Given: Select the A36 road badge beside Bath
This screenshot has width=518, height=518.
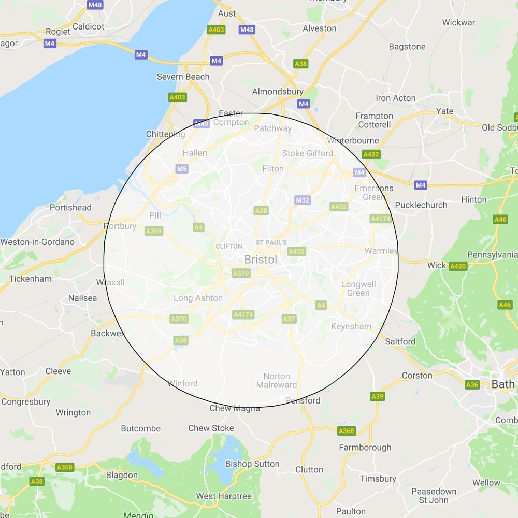Looking at the screenshot, I should coord(472,384).
